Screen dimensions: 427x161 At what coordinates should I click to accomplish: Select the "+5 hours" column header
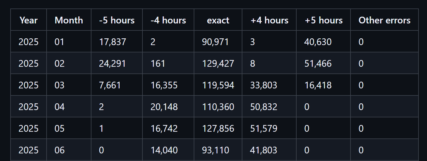click(x=324, y=20)
